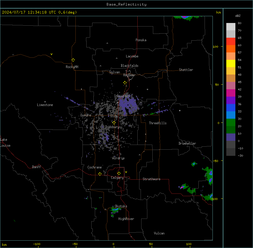
Task: Click the Okotoks label
Action: [121, 206]
